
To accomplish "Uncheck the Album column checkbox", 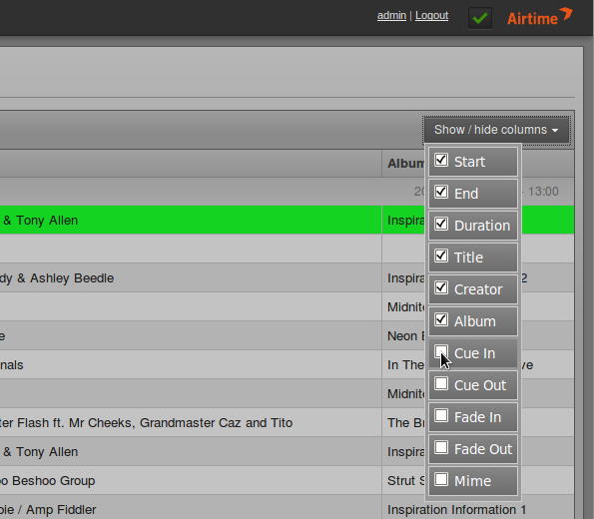I will pyautogui.click(x=441, y=319).
